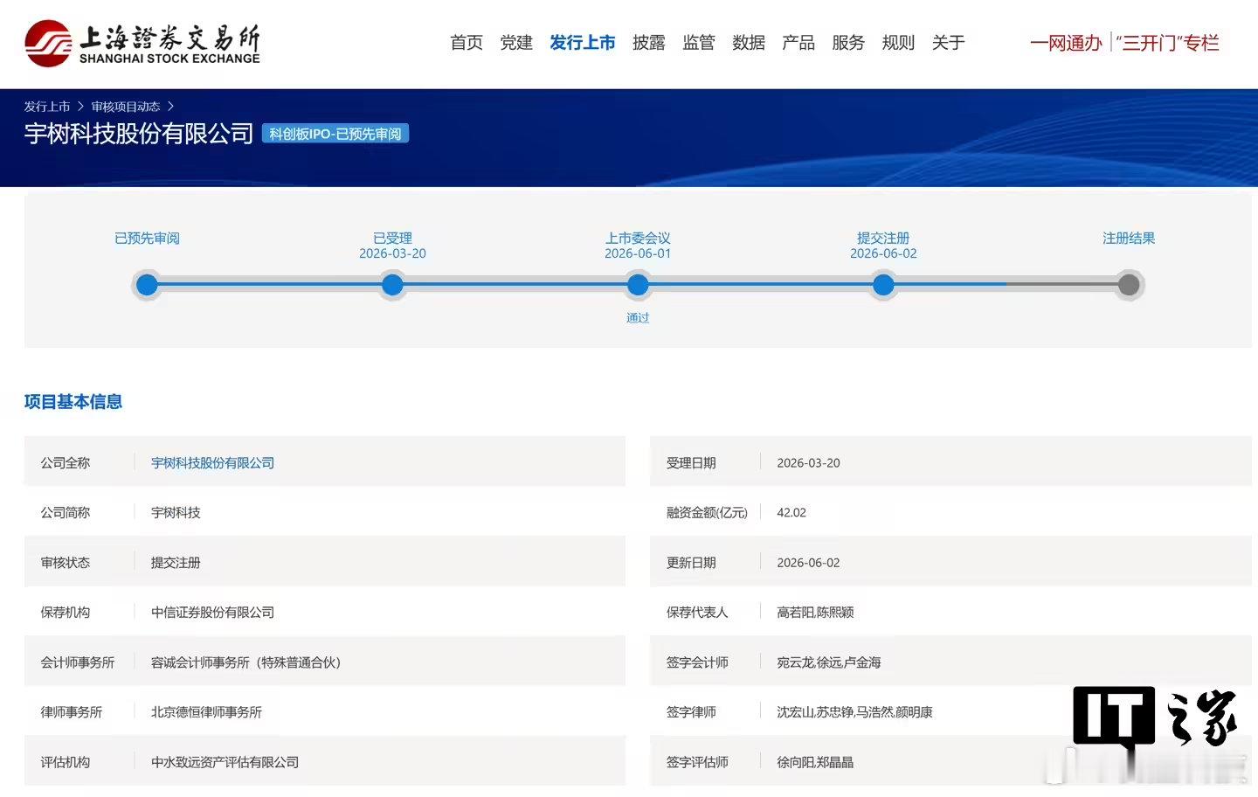This screenshot has width=1258, height=797.
Task: Click the signing lawyers names
Action: (854, 712)
